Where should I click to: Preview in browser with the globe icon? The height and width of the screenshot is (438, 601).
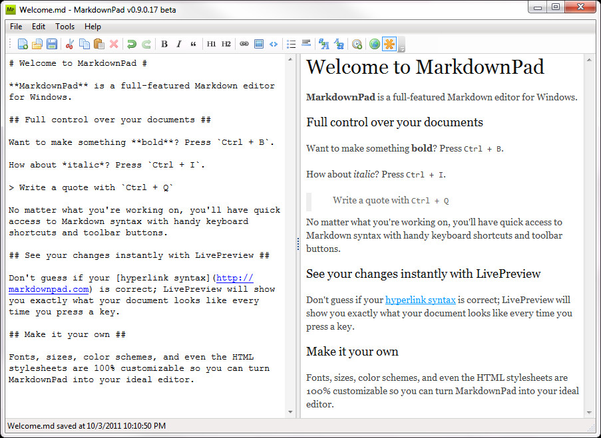(375, 44)
